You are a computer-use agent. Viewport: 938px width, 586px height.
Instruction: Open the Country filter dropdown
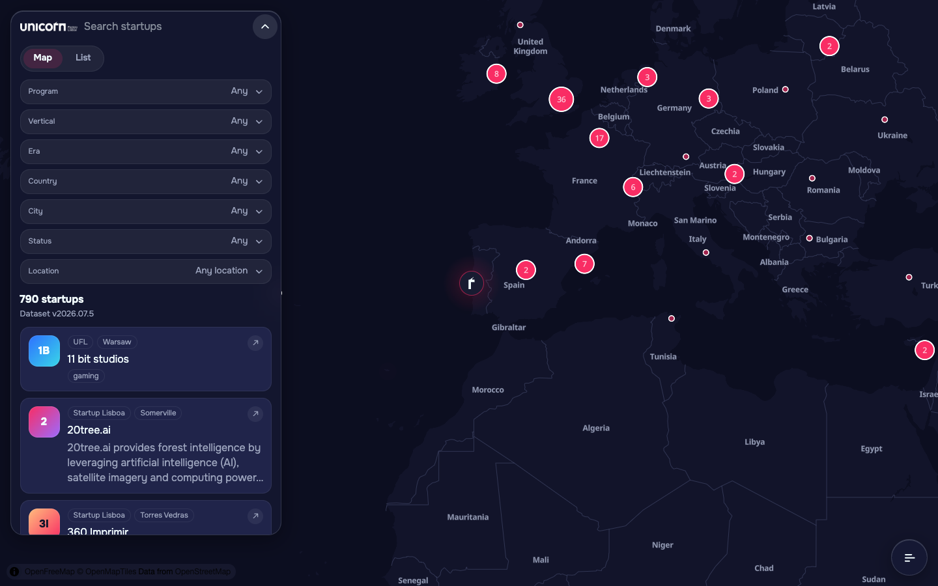(146, 182)
